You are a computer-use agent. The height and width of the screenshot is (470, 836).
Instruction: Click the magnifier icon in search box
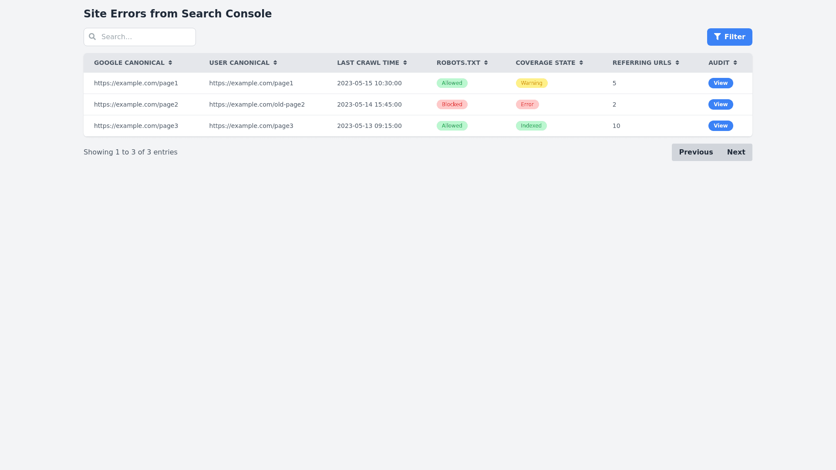point(92,37)
